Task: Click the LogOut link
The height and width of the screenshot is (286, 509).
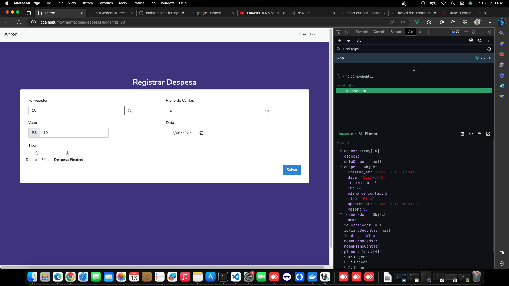Action: pyautogui.click(x=317, y=34)
